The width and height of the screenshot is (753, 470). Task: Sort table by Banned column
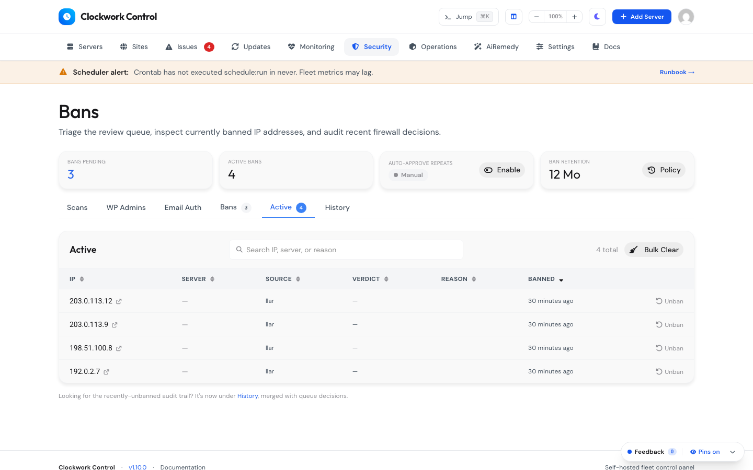pyautogui.click(x=546, y=279)
